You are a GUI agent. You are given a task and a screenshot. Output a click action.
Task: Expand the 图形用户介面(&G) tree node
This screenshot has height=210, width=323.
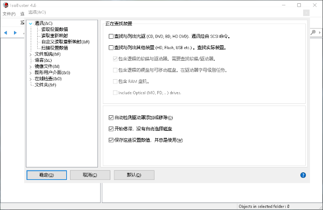click(31, 73)
